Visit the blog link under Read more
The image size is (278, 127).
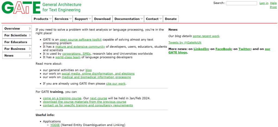(x=89, y=70)
